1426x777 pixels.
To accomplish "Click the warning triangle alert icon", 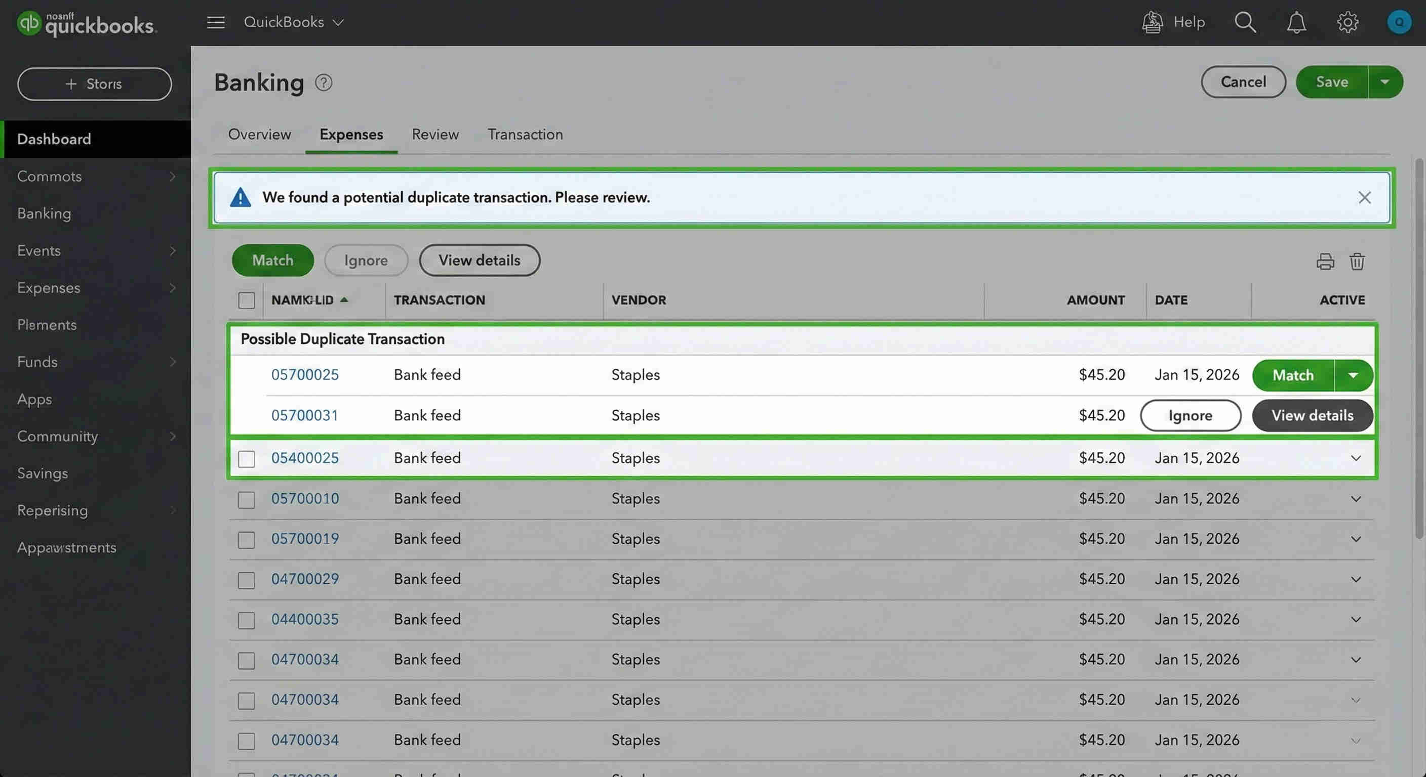I will click(x=240, y=197).
